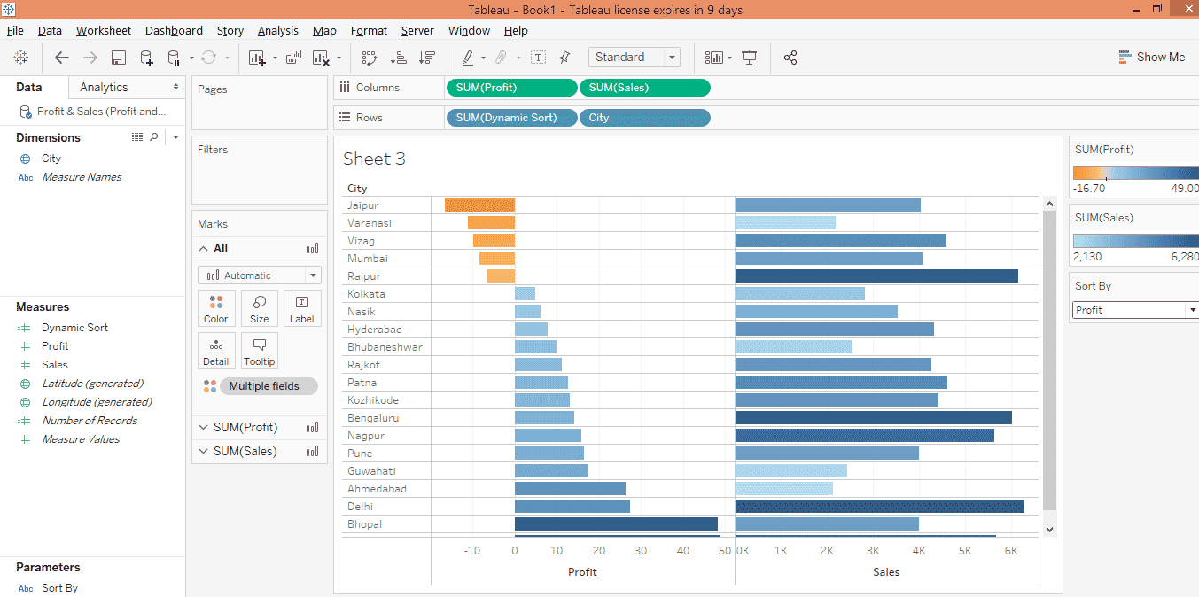Click the SUM(Dynamic Sort) pill on Rows
Screen dimensions: 1199x597
511,117
